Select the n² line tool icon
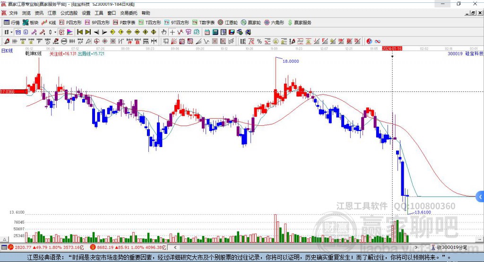Viewport: 484px width, 262px height. point(80,41)
